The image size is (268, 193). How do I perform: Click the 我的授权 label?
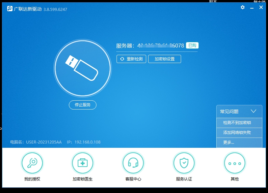click(32, 179)
